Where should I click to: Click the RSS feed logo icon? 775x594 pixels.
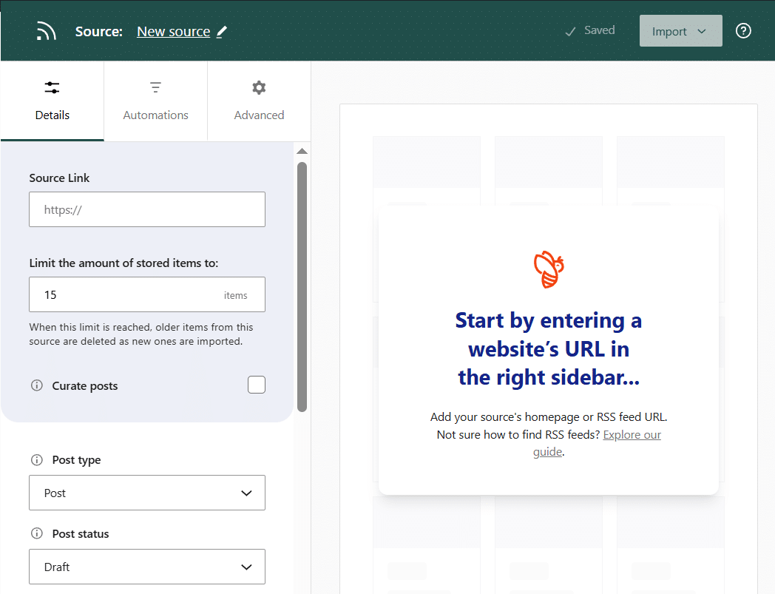tap(47, 31)
